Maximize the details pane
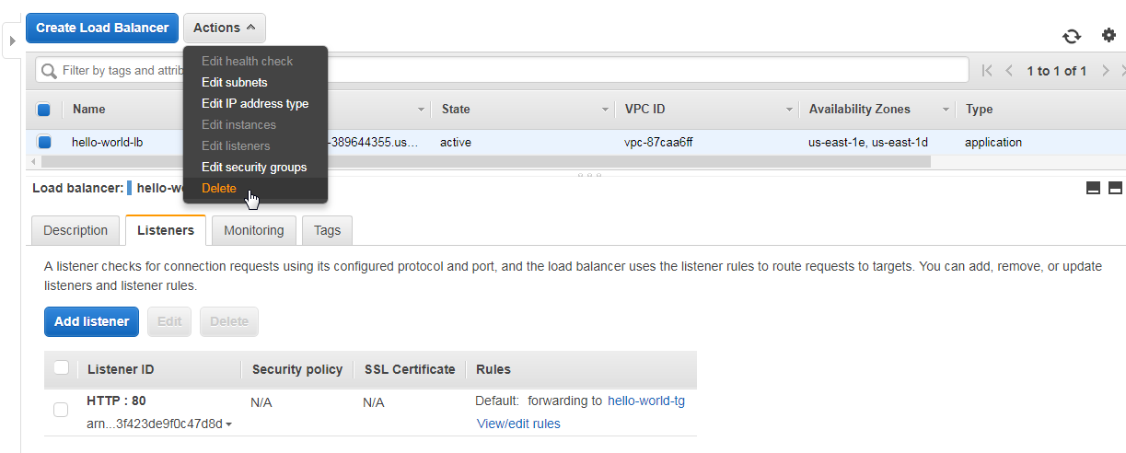The image size is (1126, 453). (x=1115, y=188)
